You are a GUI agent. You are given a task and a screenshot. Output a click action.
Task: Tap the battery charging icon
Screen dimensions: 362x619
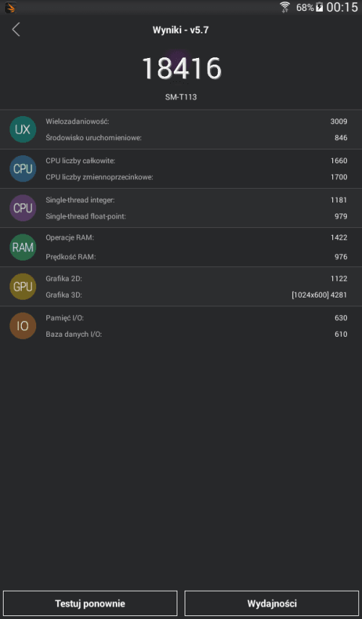tap(319, 7)
